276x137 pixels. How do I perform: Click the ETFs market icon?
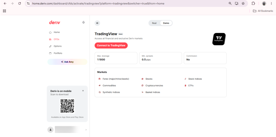pos(185,85)
